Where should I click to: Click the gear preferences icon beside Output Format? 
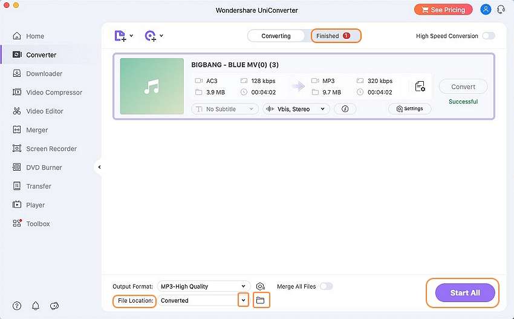tap(261, 286)
